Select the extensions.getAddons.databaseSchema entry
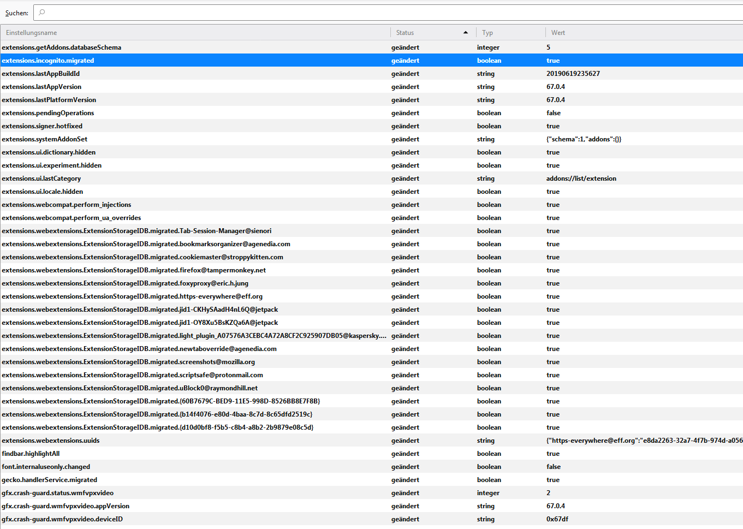743x529 pixels. 61,47
